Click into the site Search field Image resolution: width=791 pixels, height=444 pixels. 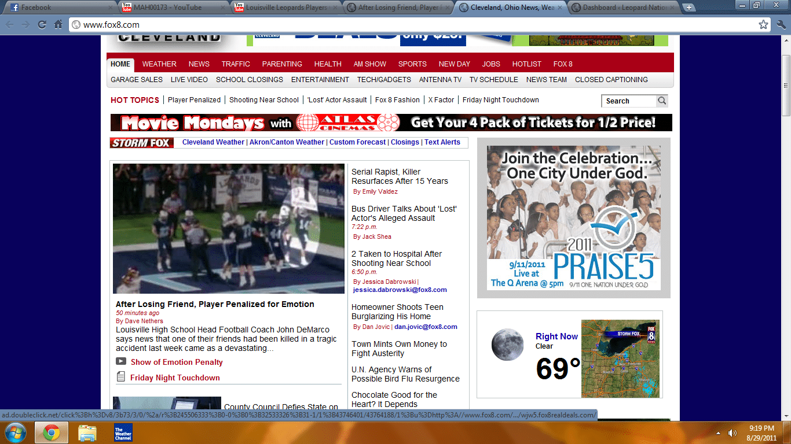pyautogui.click(x=629, y=101)
